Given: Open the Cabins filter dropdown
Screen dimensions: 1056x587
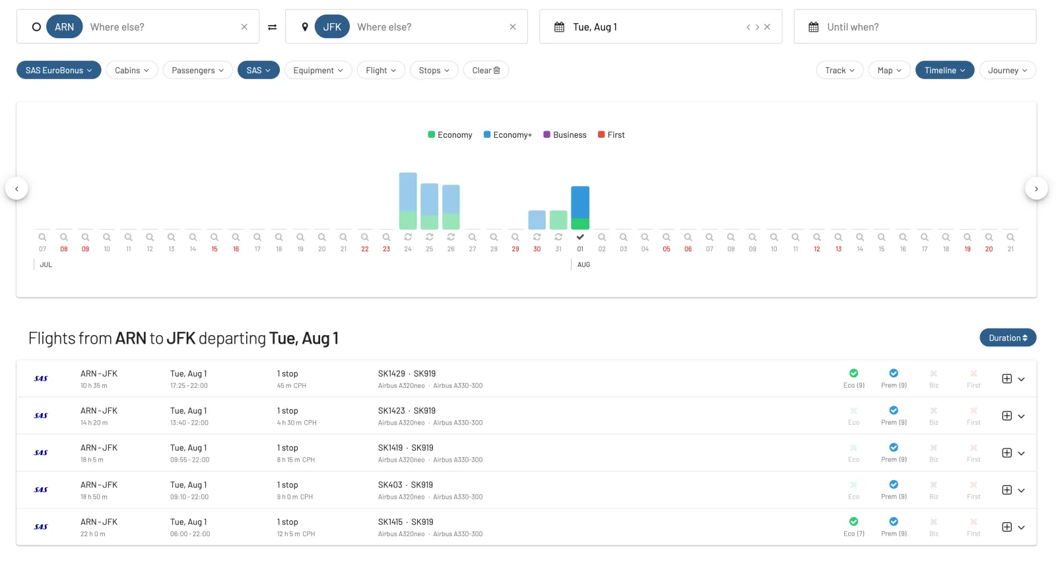Looking at the screenshot, I should click(x=132, y=70).
